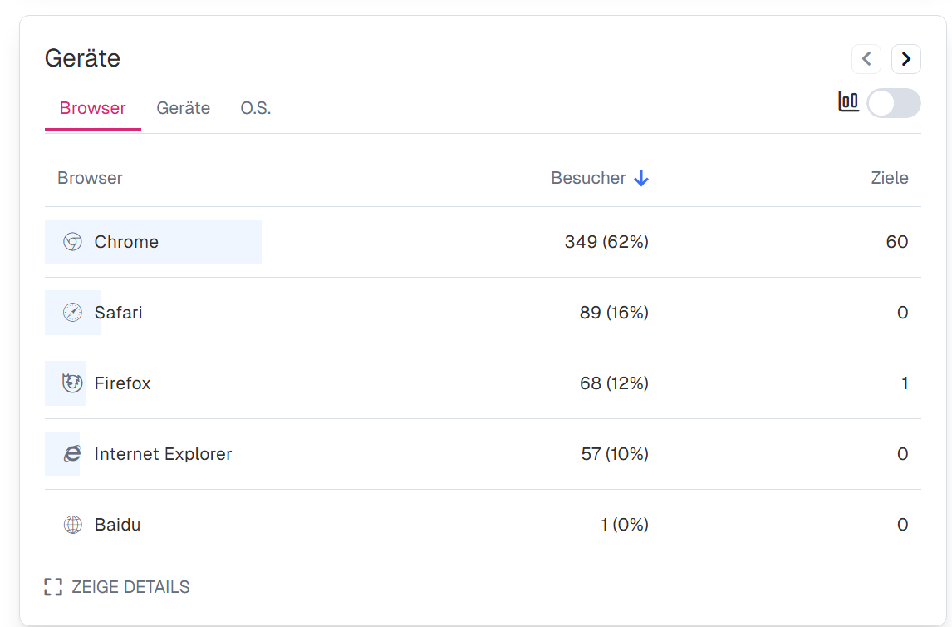Click the bar chart icon beside toggle

848,102
